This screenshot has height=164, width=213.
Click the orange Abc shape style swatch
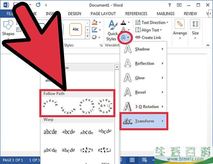[76, 29]
